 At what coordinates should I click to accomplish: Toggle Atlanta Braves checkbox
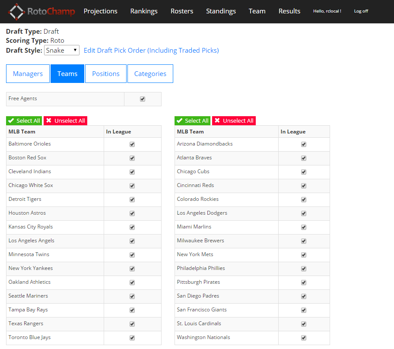[304, 158]
